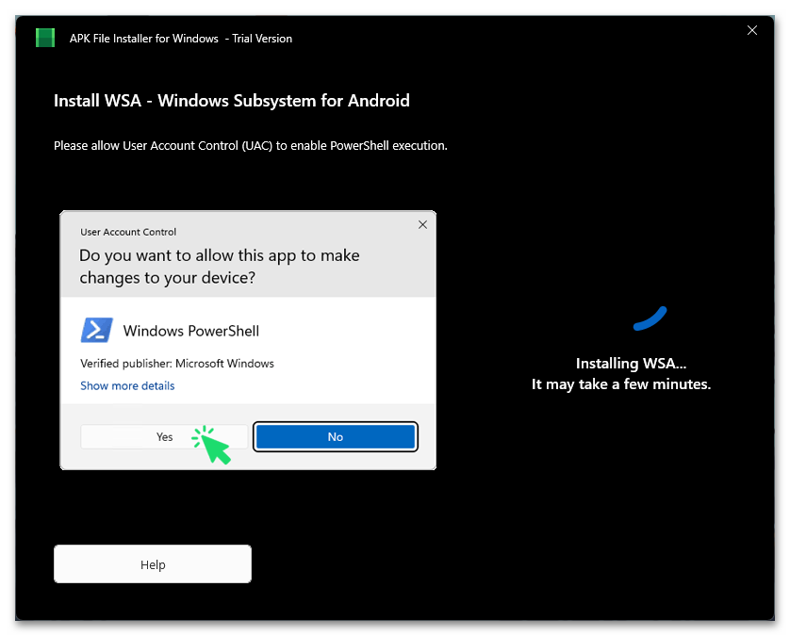Select "Do you want to allow this app" question
The width and height of the screenshot is (790, 636).
(x=220, y=267)
